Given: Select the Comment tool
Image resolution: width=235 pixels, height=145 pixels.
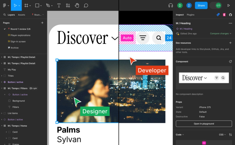Looking at the screenshot, I should pos(86,6).
